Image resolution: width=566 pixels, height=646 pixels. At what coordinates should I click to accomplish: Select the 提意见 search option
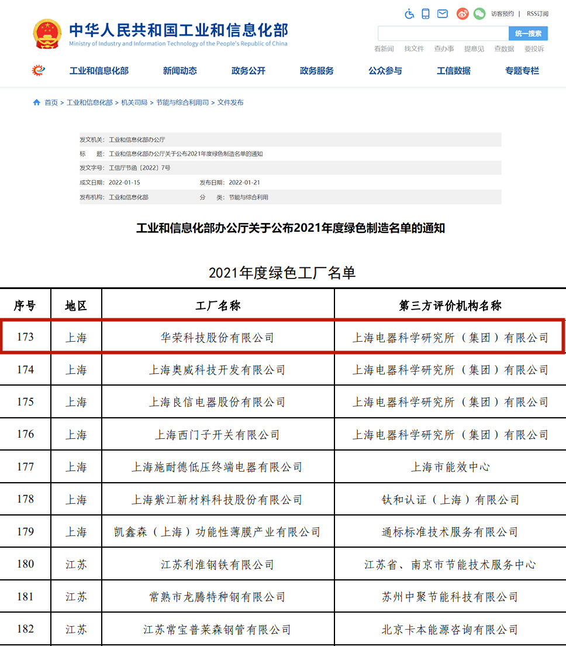click(x=474, y=49)
